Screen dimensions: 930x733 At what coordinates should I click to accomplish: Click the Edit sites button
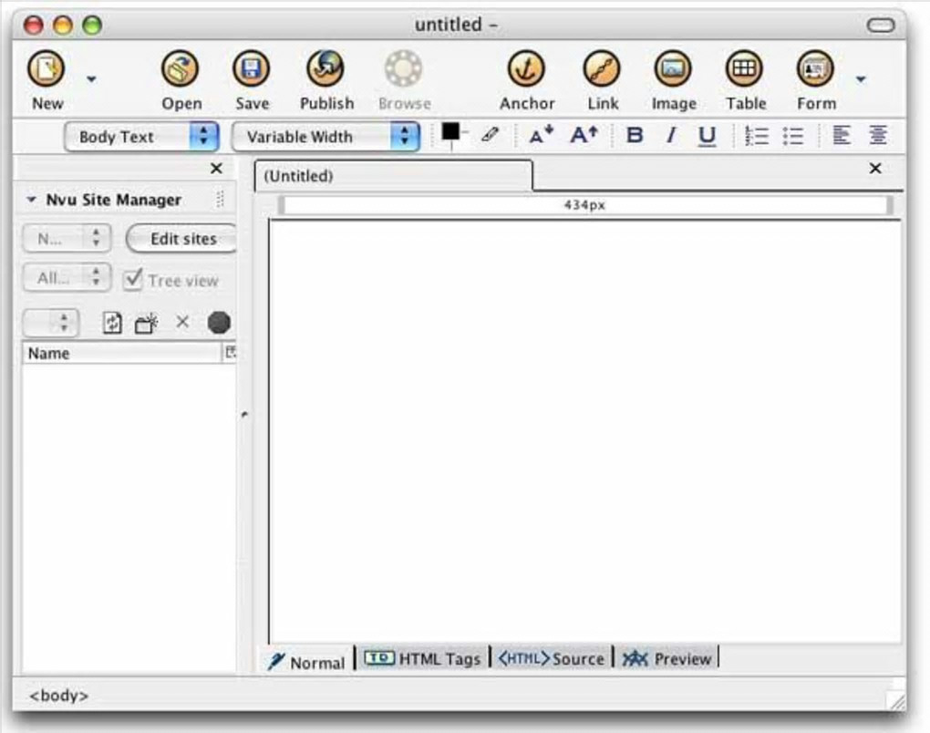click(182, 238)
